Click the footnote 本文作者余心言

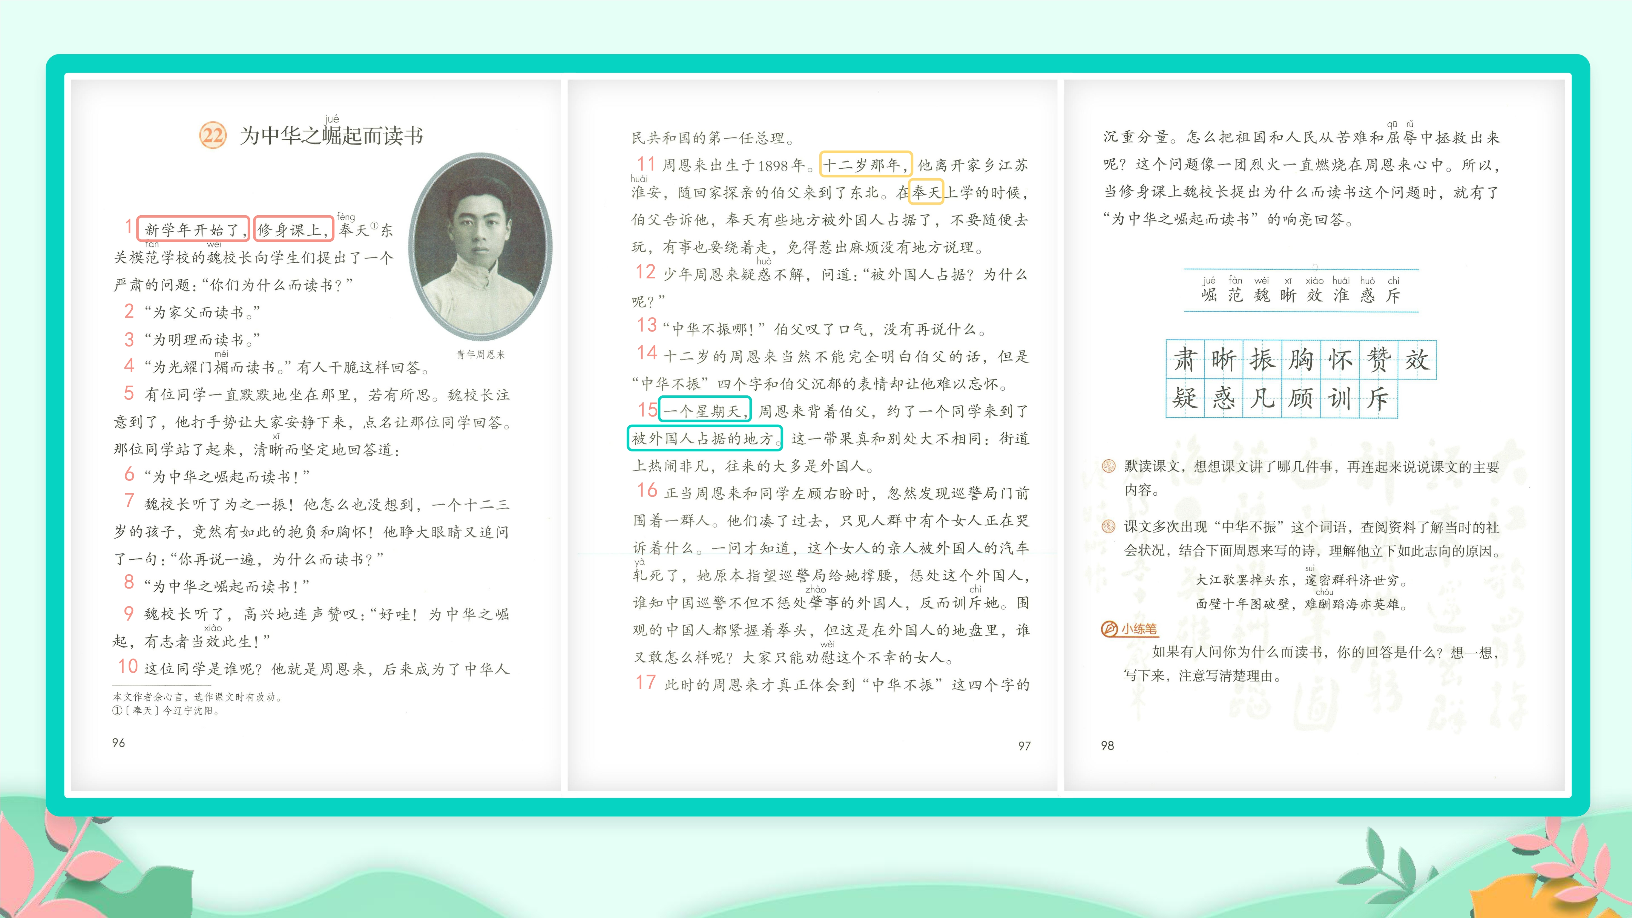click(197, 697)
